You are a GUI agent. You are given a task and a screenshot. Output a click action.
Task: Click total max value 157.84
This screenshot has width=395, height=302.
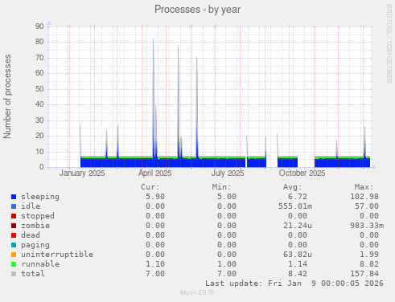364,274
